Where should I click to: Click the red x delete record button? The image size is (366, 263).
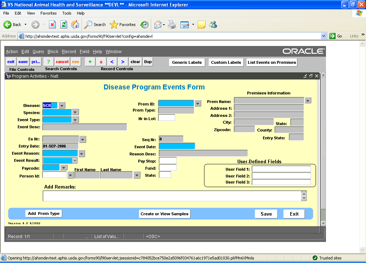pyautogui.click(x=101, y=62)
